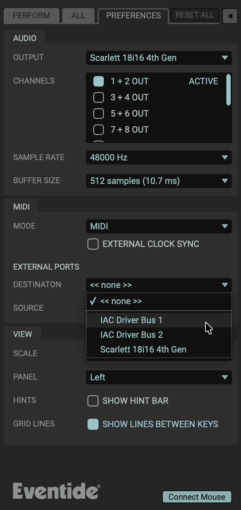Image resolution: width=241 pixels, height=510 pixels.
Task: Choose Scarlett 18i16 4th Gen MIDI destination
Action: coord(143,350)
